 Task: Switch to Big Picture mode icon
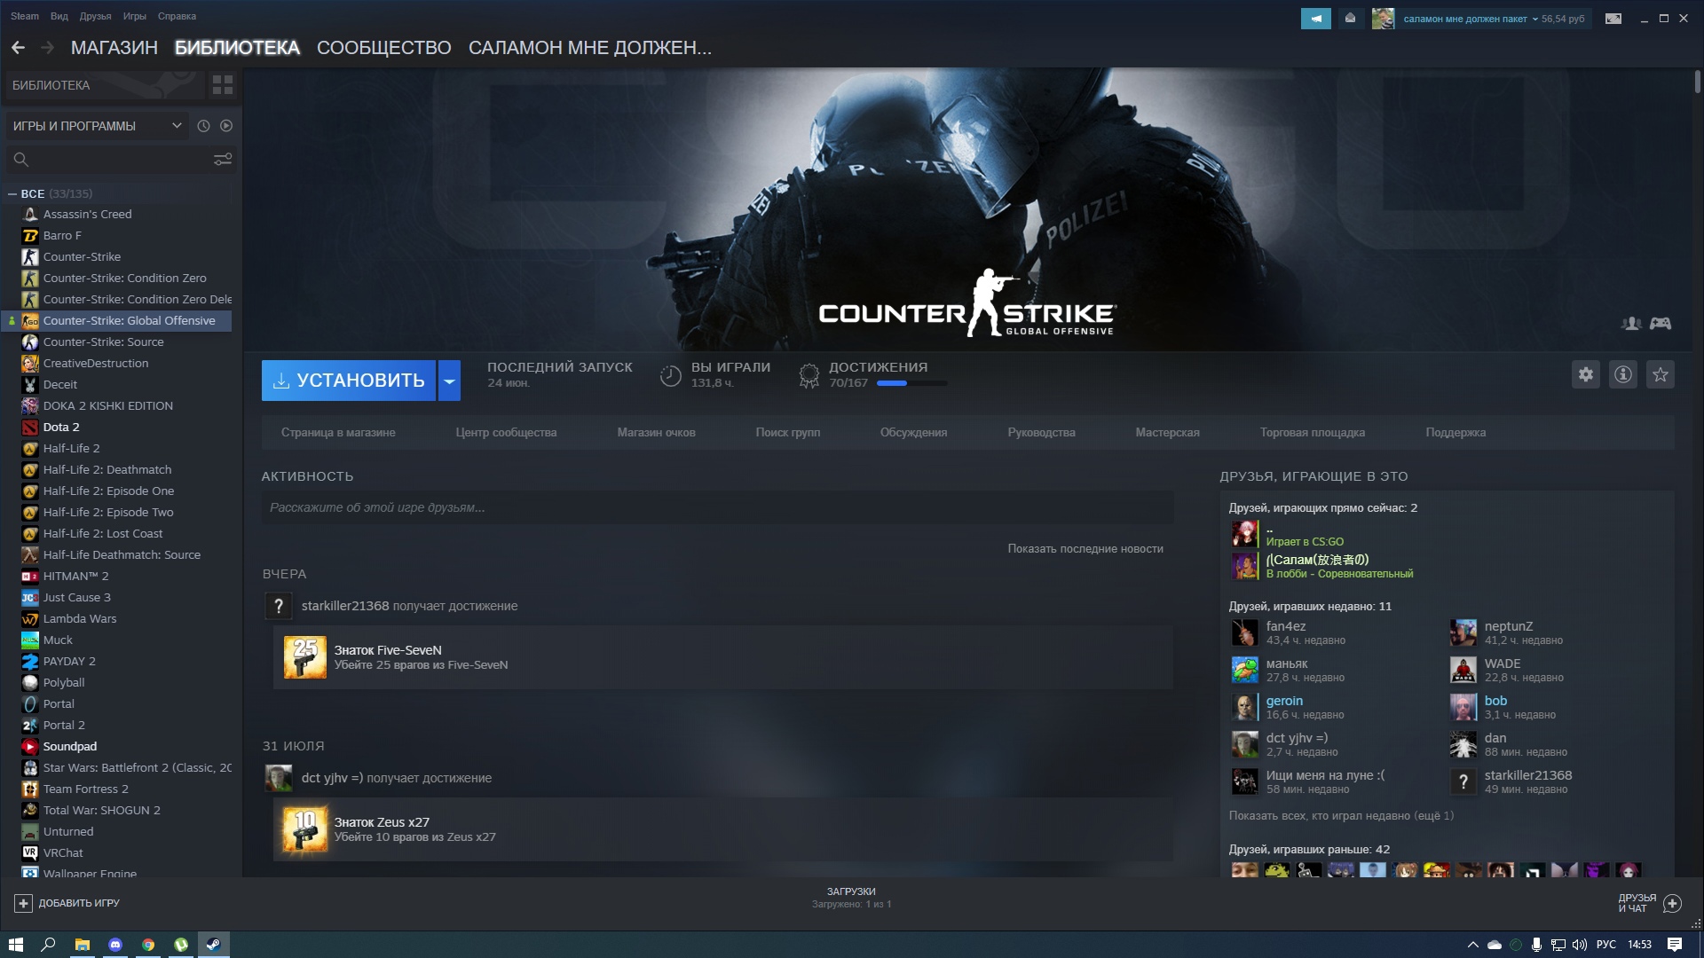[1613, 18]
